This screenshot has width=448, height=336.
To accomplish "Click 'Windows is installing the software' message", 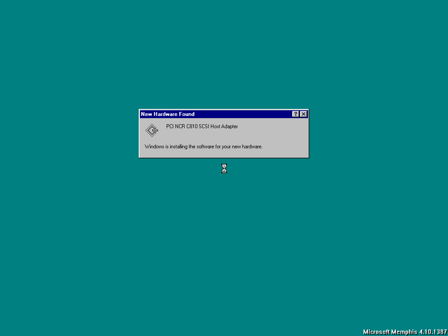I will point(203,147).
